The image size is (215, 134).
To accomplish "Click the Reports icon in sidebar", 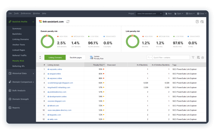I will [x=10, y=108].
